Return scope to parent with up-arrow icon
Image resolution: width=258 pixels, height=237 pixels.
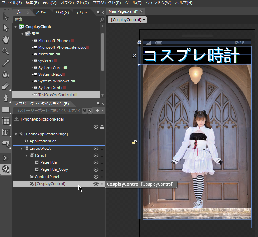click(16, 119)
